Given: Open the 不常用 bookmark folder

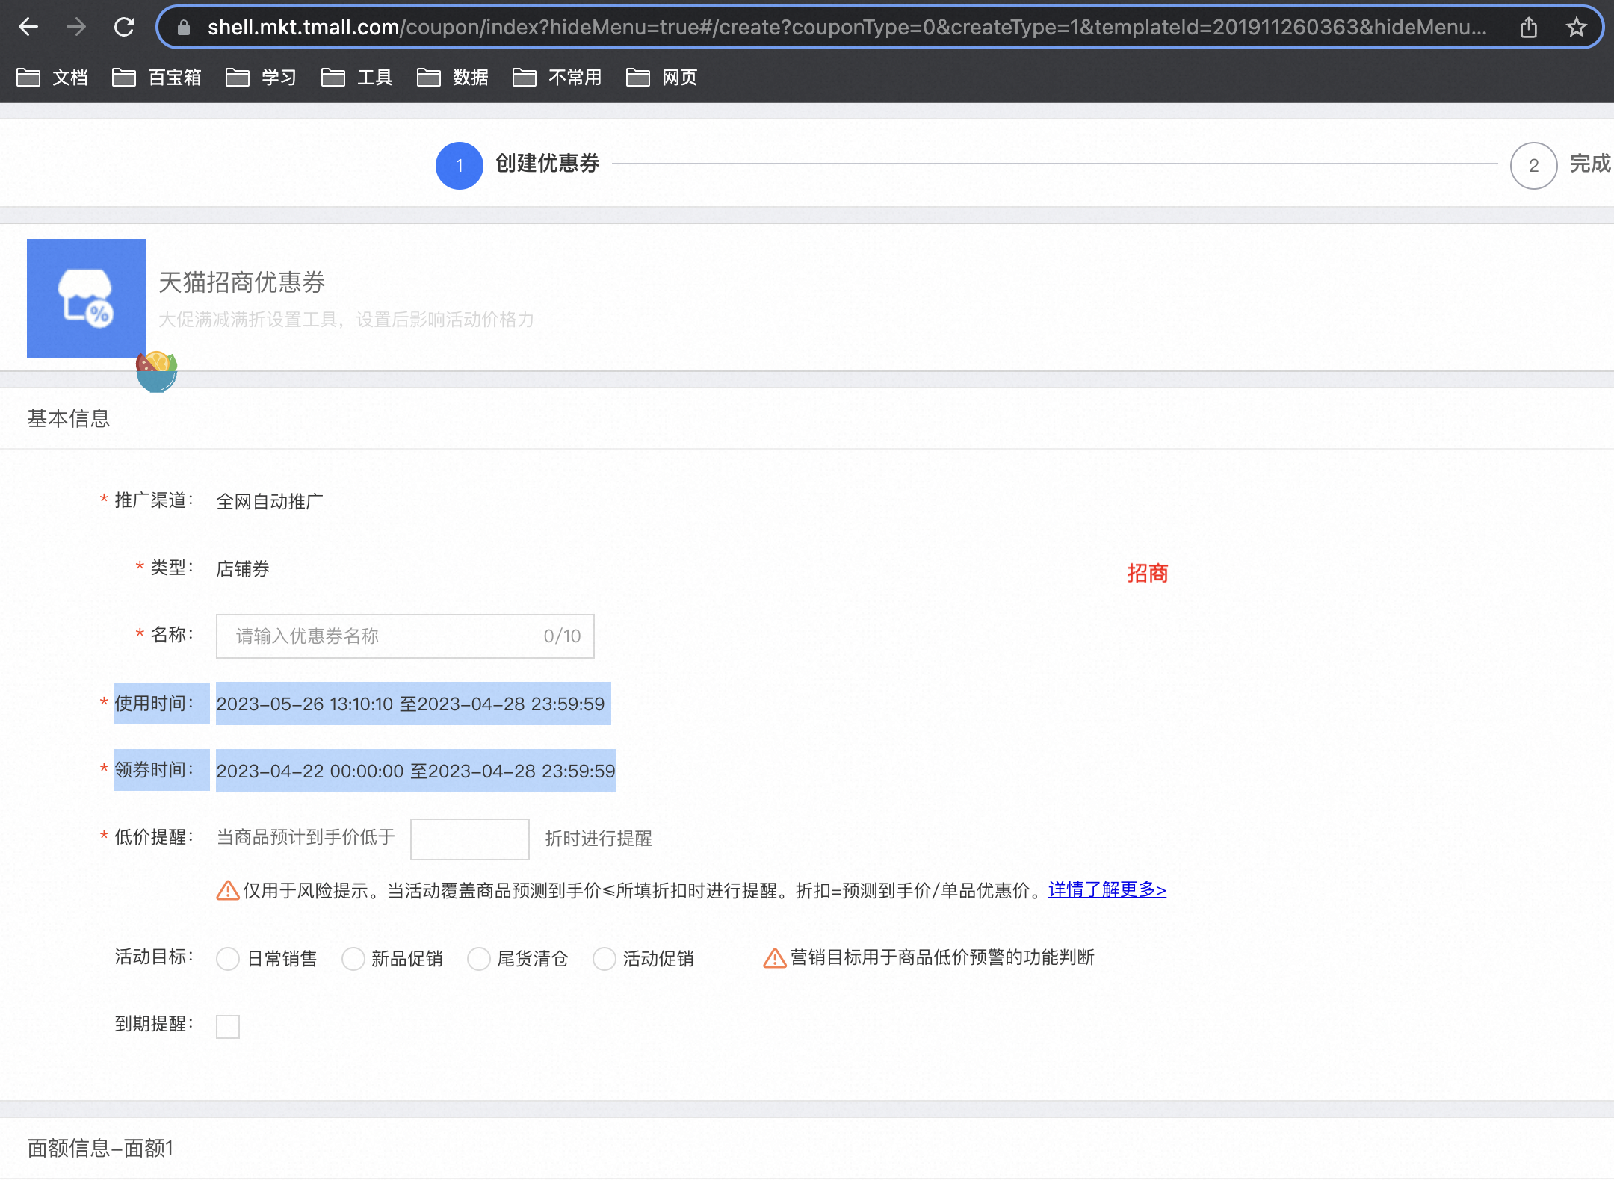Looking at the screenshot, I should click(x=557, y=77).
